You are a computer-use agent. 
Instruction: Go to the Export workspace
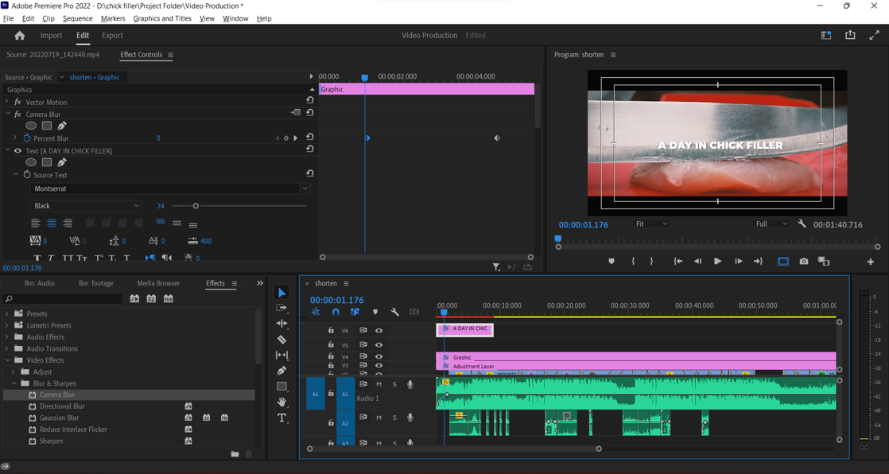click(x=112, y=36)
